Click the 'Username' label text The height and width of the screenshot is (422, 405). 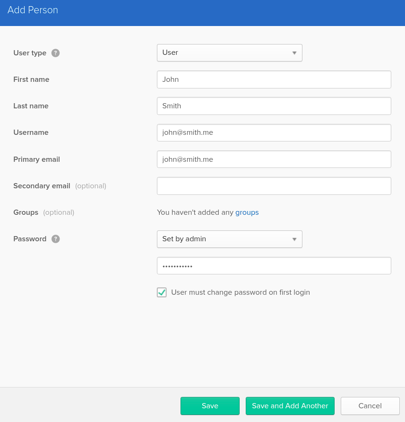pos(31,132)
